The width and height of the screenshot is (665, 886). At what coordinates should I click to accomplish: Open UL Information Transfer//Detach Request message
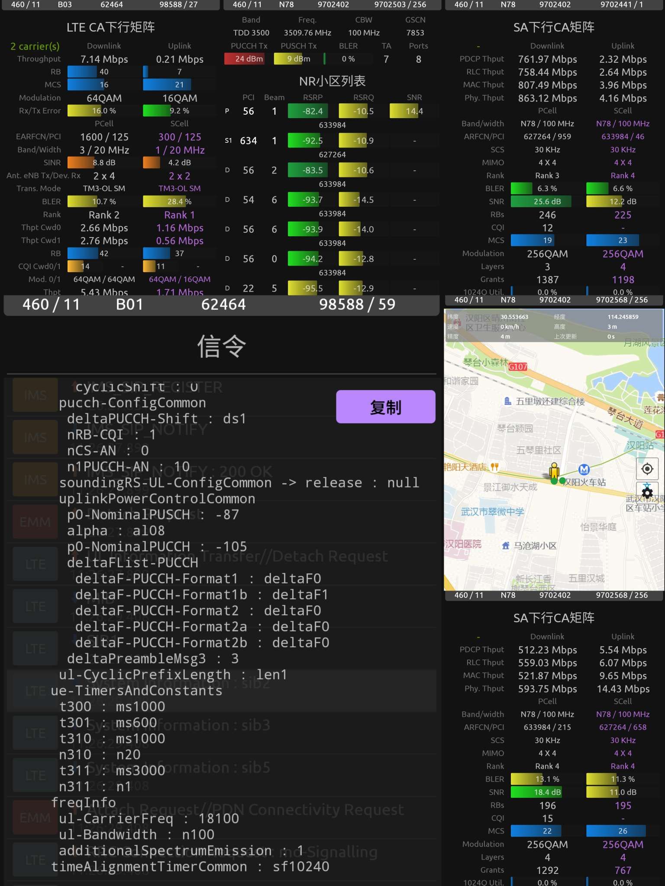pos(222,564)
